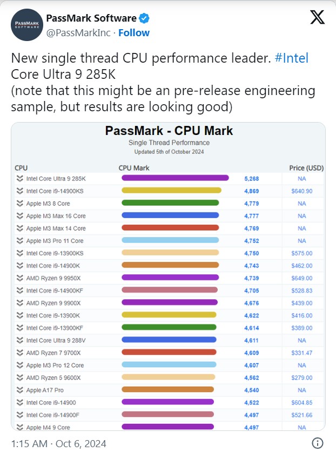This screenshot has width=336, height=452.
Task: Expand the Intel Core Ultra 9 285K row
Action: pos(20,178)
